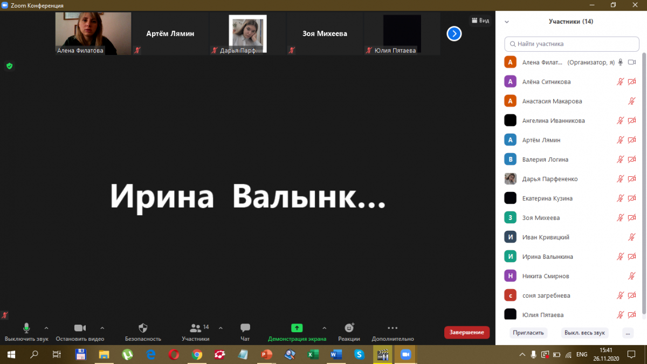Viewport: 647px width, 364px height.
Task: Open the More options ellipsis icon
Action: (x=393, y=328)
